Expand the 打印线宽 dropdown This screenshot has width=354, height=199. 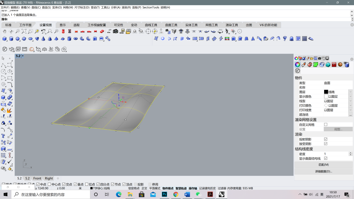tap(350, 110)
